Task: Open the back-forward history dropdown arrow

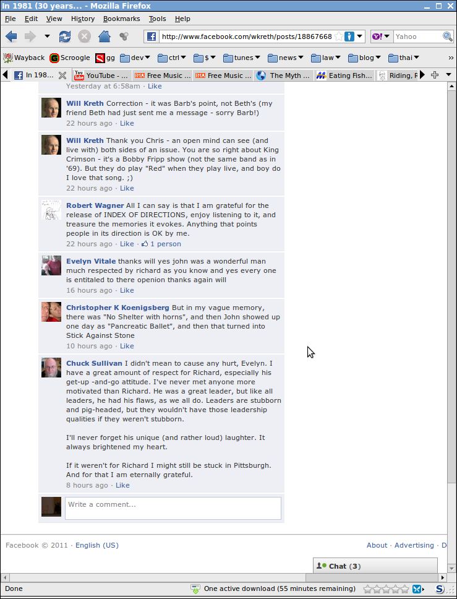Action: [47, 37]
